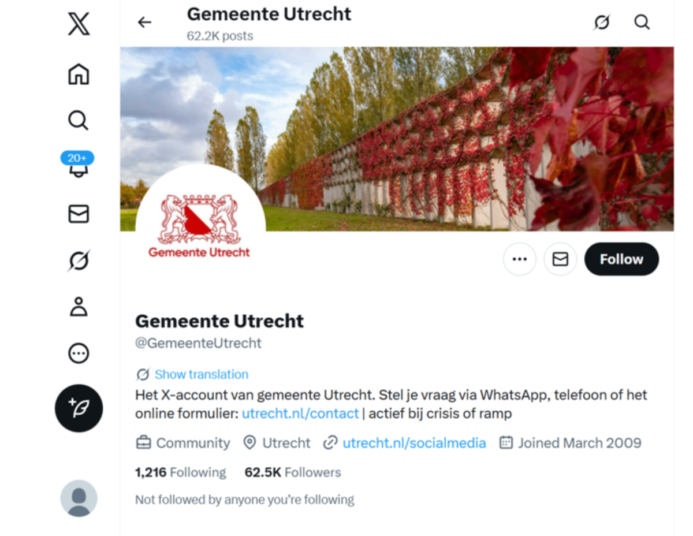Click Grok icon in profile header
Image resolution: width=693 pixels, height=536 pixels.
602,23
